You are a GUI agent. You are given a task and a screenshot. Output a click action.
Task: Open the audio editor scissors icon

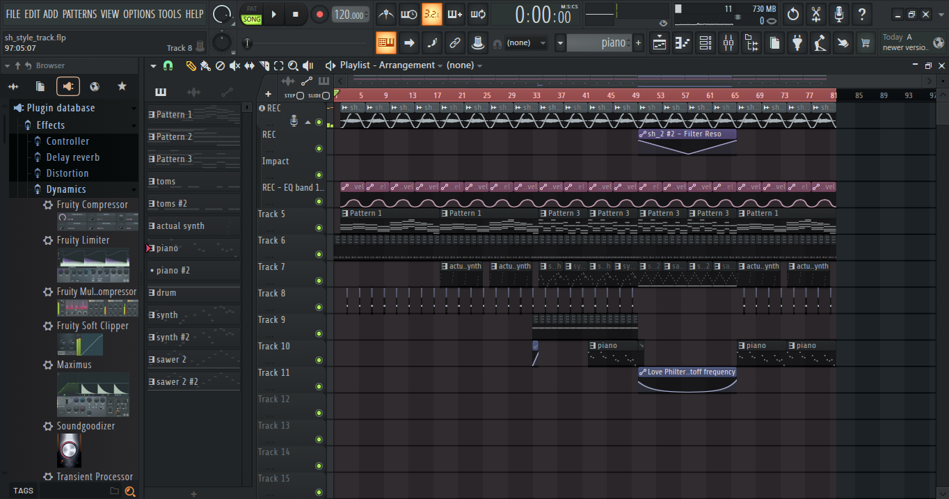816,14
